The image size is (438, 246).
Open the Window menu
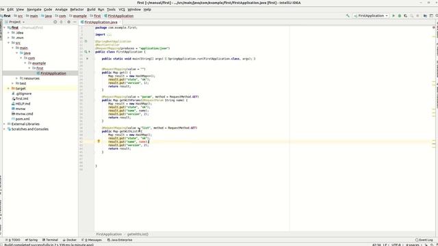pos(134,10)
